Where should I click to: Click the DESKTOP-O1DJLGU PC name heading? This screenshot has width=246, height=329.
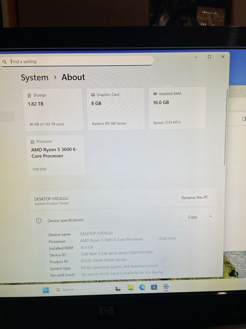coord(51,198)
